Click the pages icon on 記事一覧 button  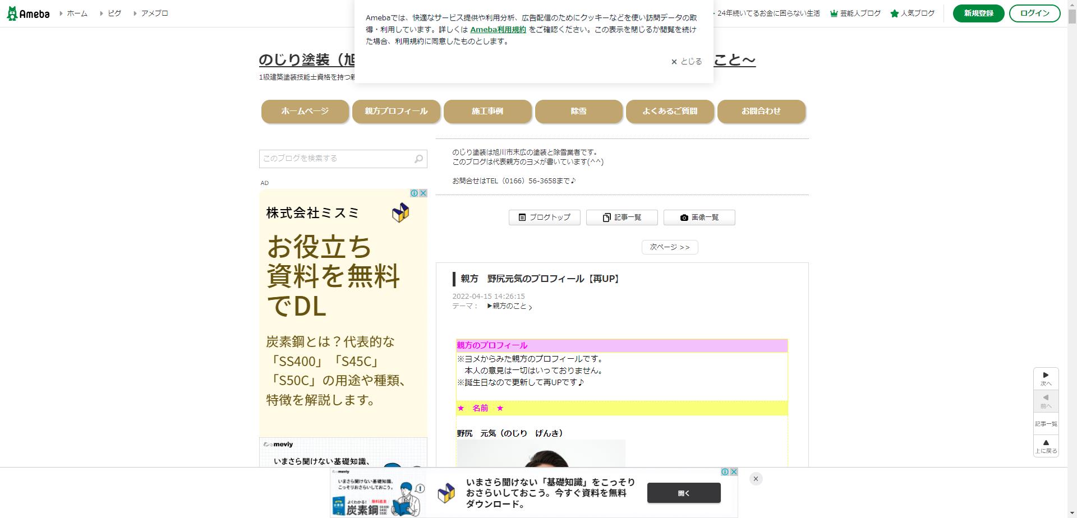click(x=606, y=218)
